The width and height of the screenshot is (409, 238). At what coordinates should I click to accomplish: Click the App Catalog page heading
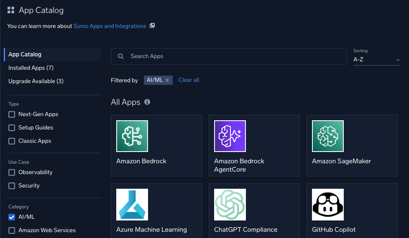point(41,10)
